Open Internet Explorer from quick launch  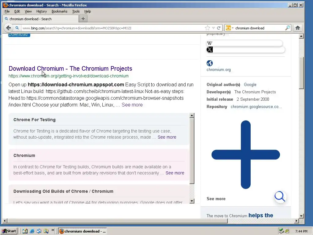coord(32,231)
